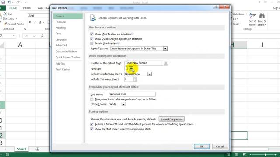Select General category in Excel Options
Viewport: 280px width, 157px height.
pyautogui.click(x=68, y=16)
